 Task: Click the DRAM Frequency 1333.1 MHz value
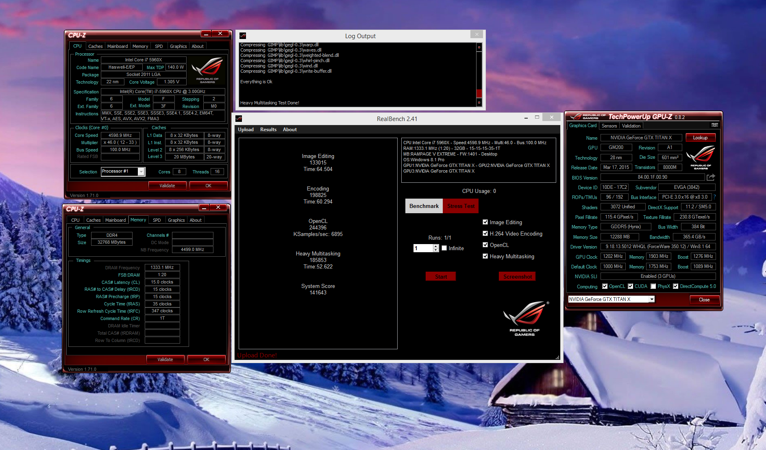click(x=162, y=267)
